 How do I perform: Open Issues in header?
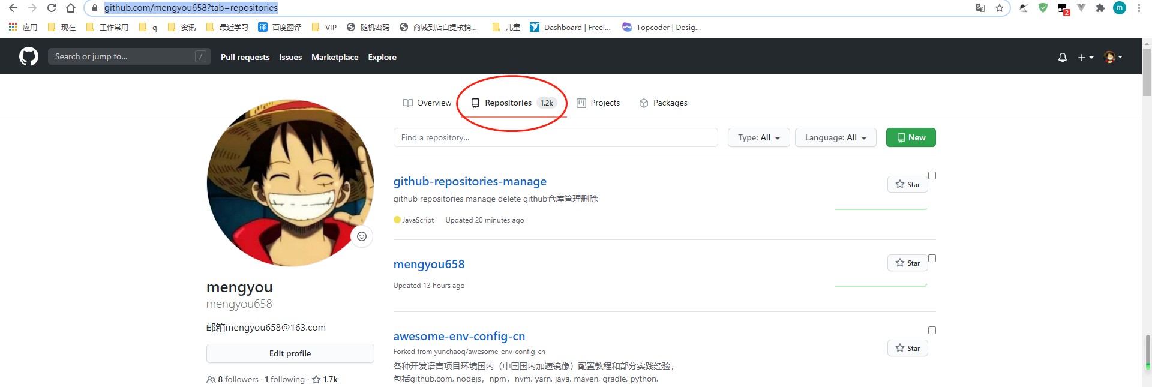pos(290,57)
